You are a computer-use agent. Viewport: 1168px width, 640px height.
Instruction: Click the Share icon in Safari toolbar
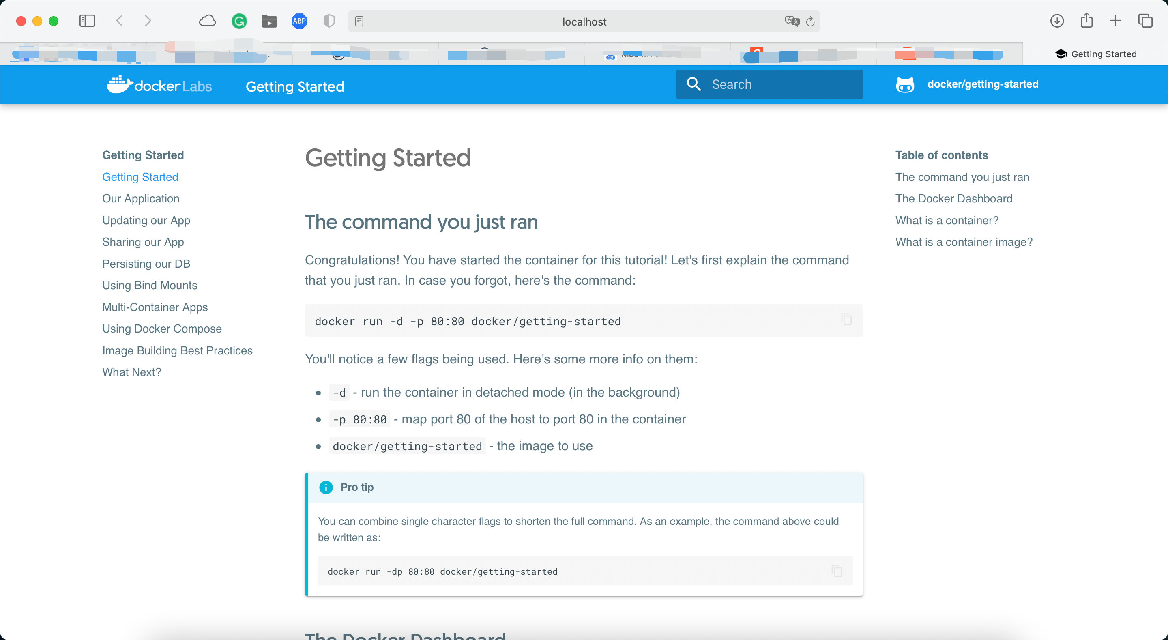(1086, 21)
